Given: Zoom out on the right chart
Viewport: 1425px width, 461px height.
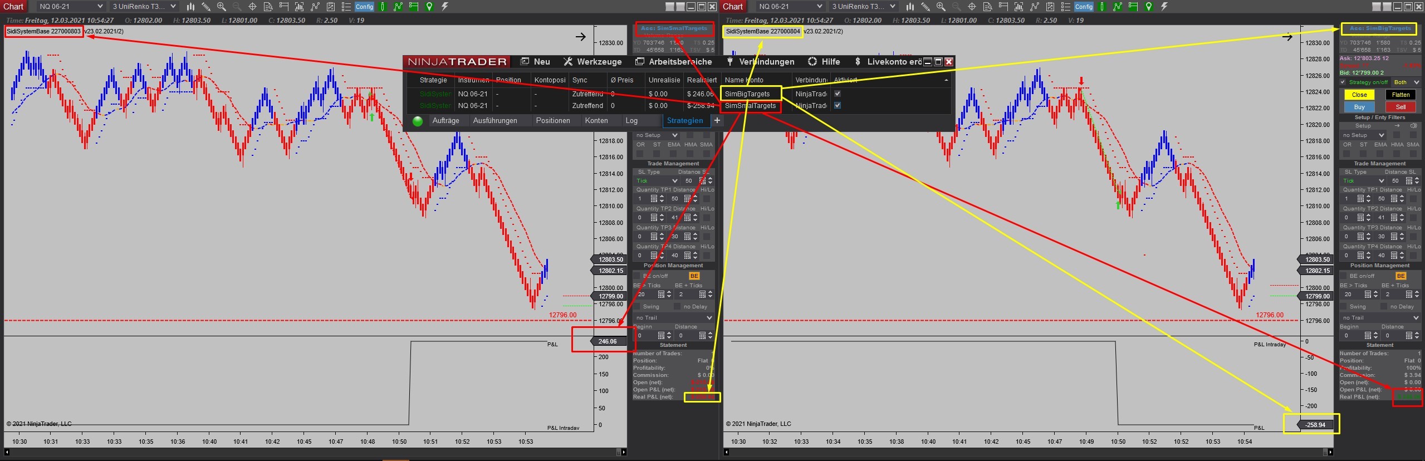Looking at the screenshot, I should coord(956,7).
